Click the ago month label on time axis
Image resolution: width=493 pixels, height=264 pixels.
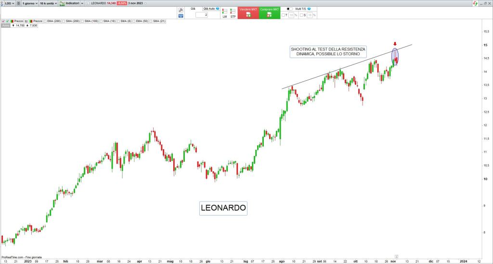tap(282, 261)
